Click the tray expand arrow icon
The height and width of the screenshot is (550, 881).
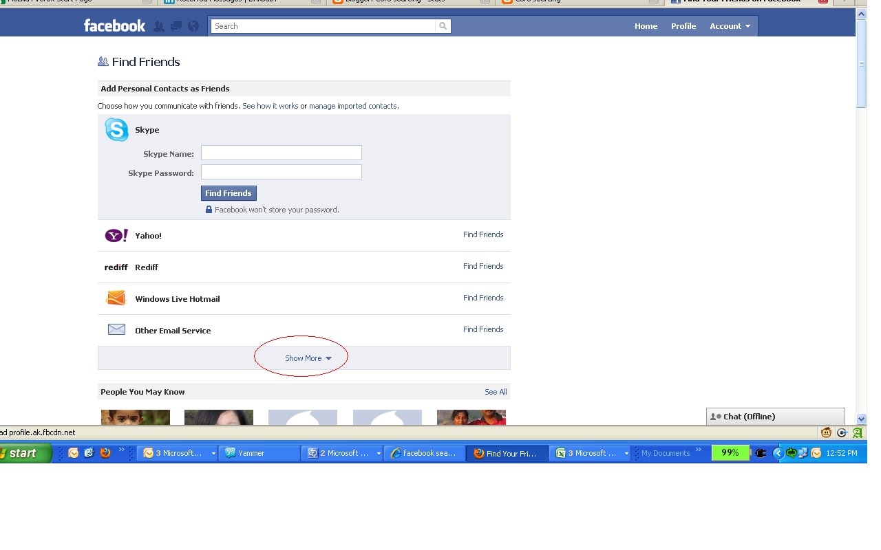point(778,453)
